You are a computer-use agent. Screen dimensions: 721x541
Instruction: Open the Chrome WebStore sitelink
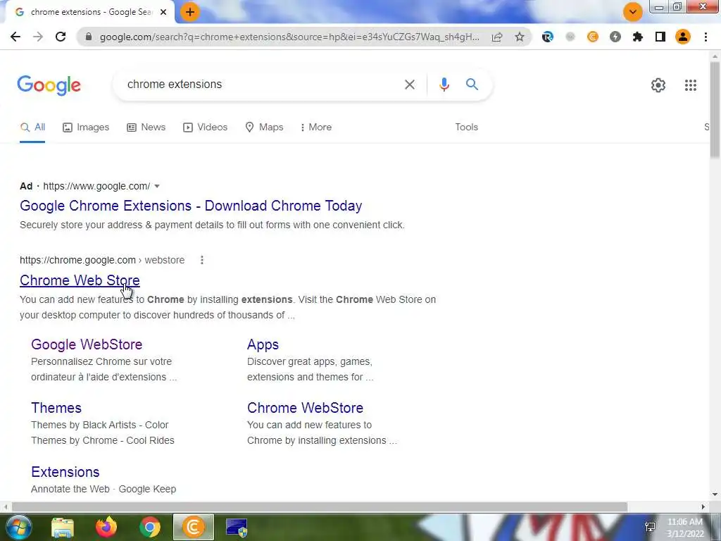click(x=305, y=408)
